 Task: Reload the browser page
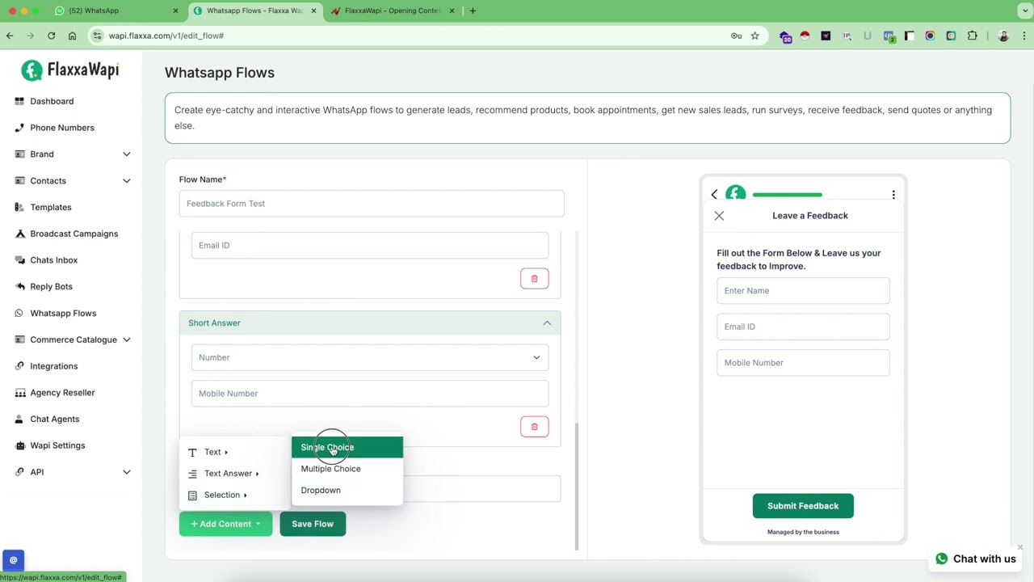pyautogui.click(x=51, y=36)
